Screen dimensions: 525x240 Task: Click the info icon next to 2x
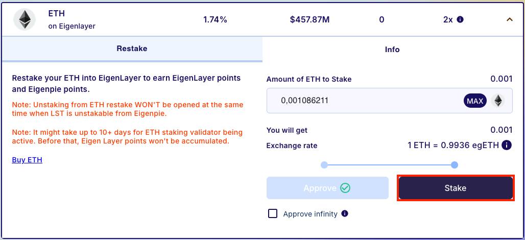[460, 19]
